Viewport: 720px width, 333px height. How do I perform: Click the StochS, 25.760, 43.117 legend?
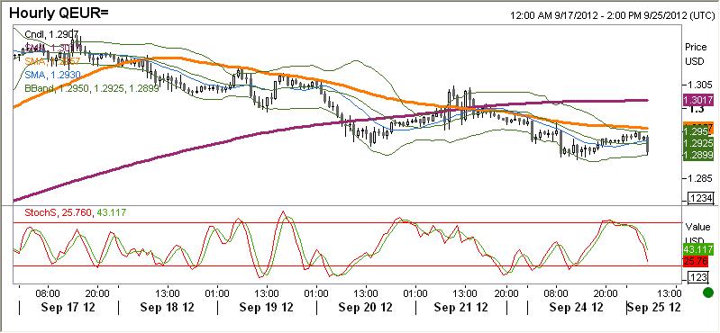coord(75,212)
